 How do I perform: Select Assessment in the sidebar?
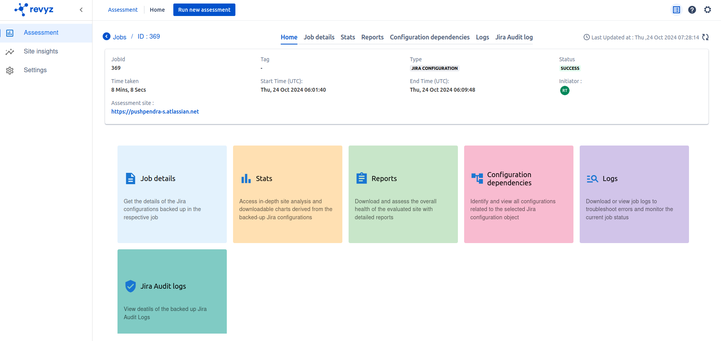pos(41,33)
